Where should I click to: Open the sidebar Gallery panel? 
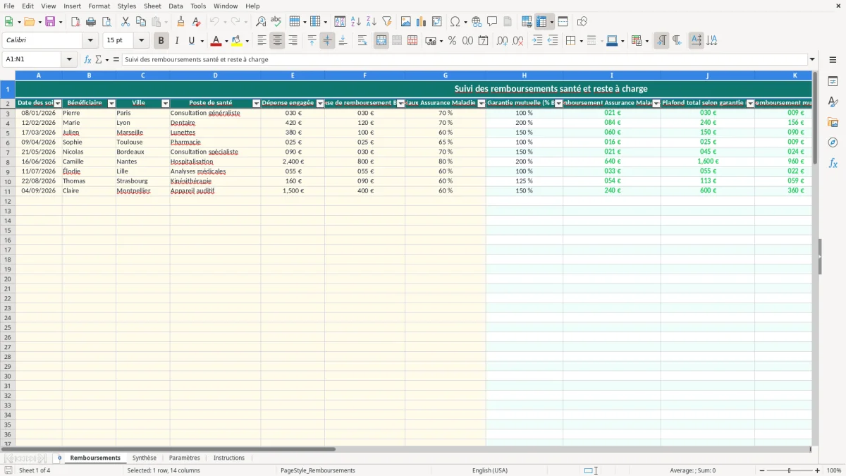[833, 123]
